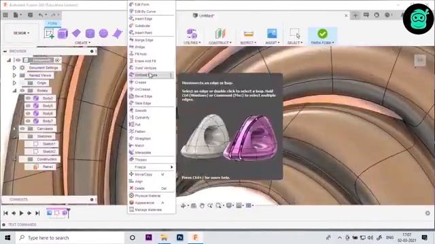Click the Construct plane icon
435x244 pixels.
click(220, 33)
